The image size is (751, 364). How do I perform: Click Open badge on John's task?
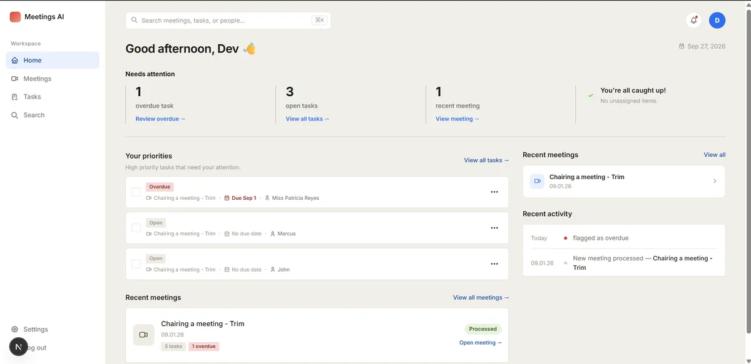[x=156, y=258]
